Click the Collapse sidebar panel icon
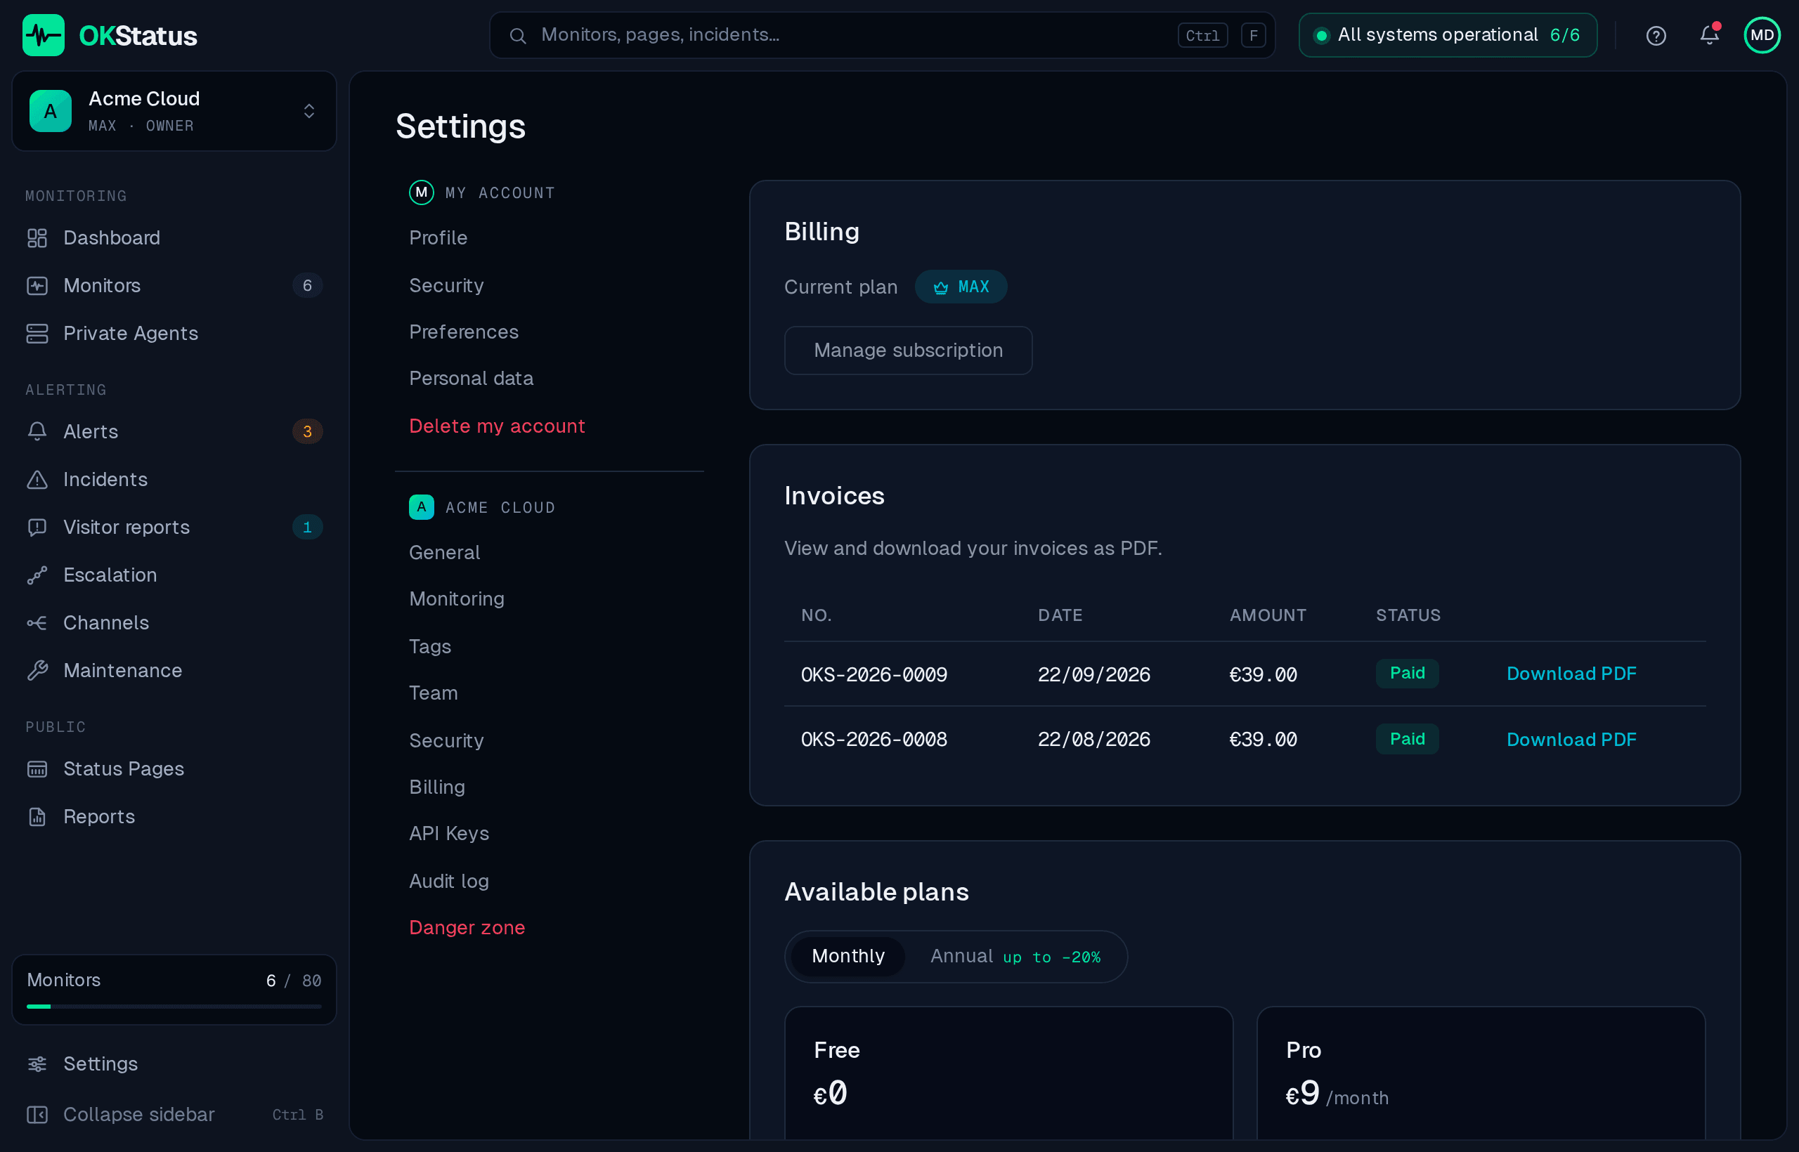Screen dimensions: 1799x1152 point(37,1115)
